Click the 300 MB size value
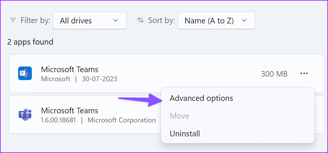Screen dimensions: 328x153 274,74
